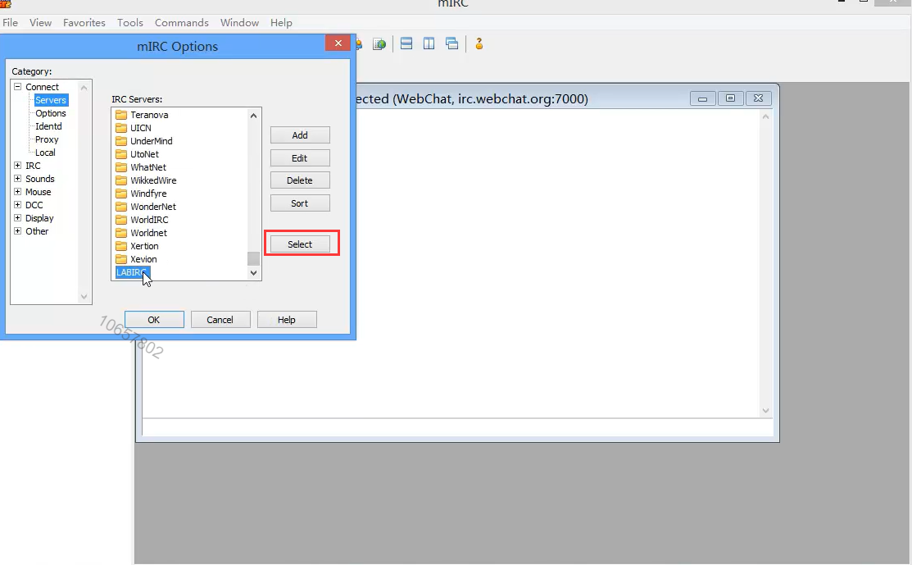912x565 pixels.
Task: Click the IRC Servers list scroll-up arrow
Action: pos(253,115)
